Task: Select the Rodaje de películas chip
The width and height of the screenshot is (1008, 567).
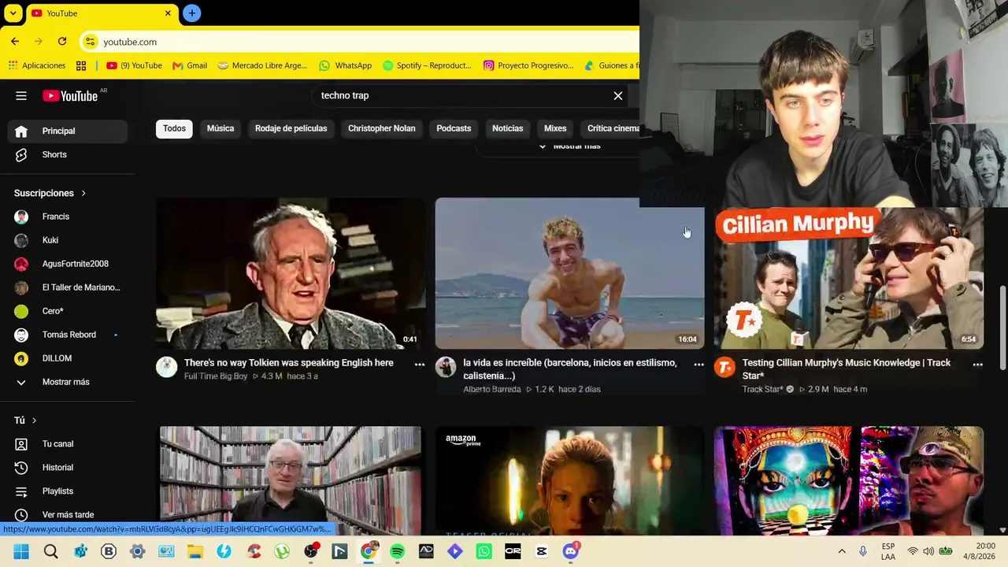Action: coord(291,128)
